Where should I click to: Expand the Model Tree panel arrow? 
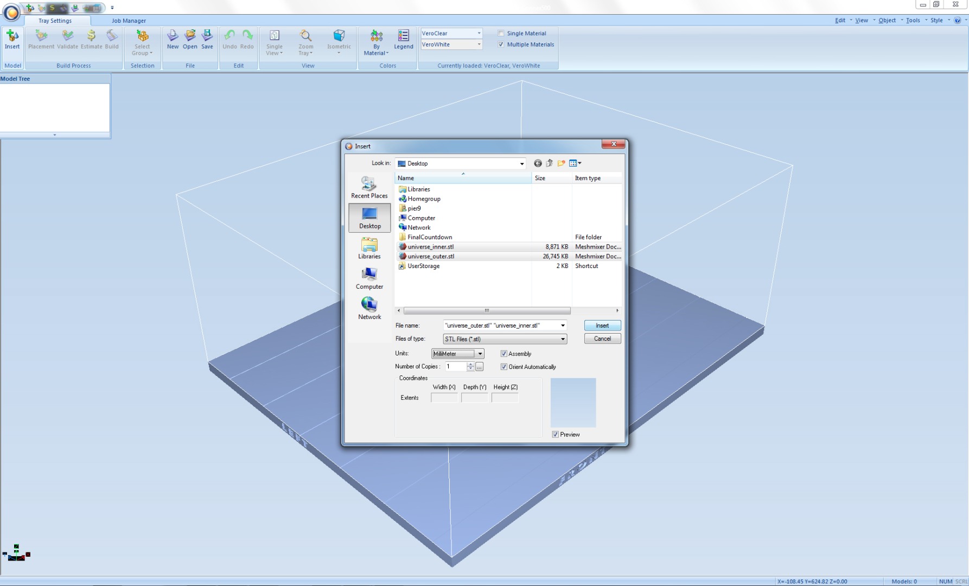point(55,135)
